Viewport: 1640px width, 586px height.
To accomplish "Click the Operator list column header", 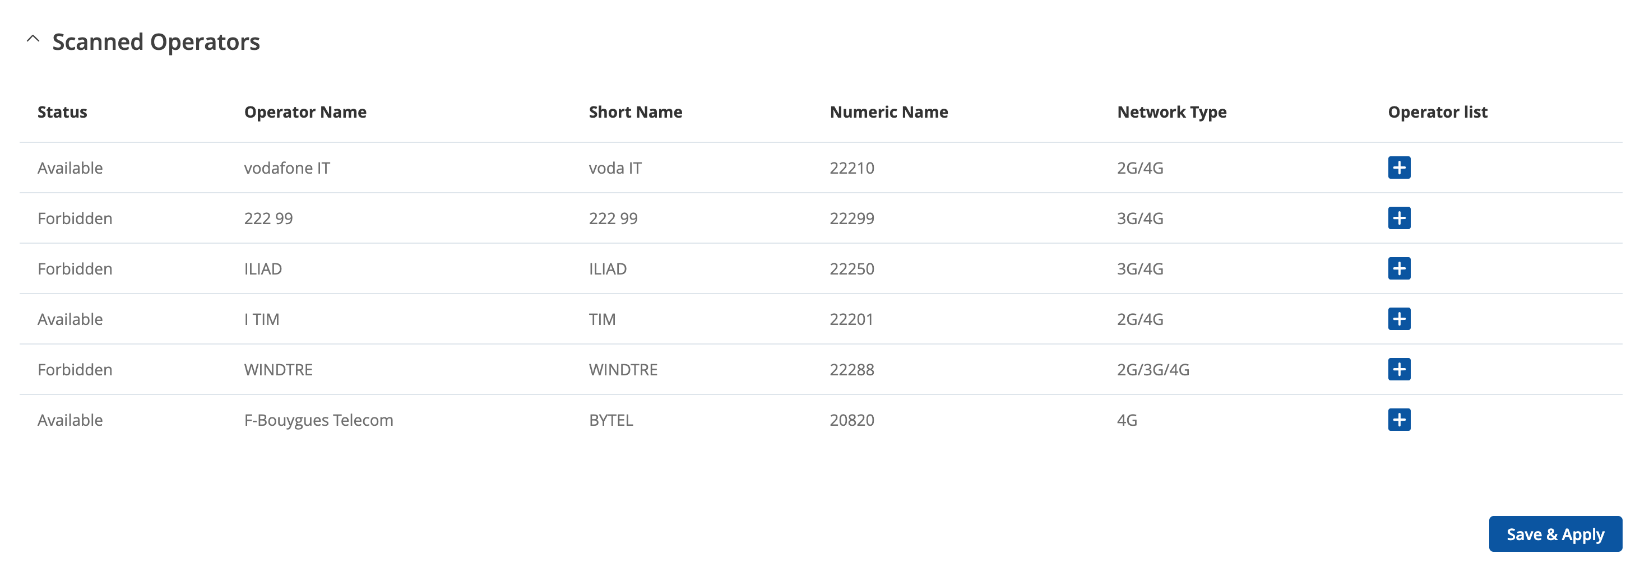I will tap(1438, 113).
